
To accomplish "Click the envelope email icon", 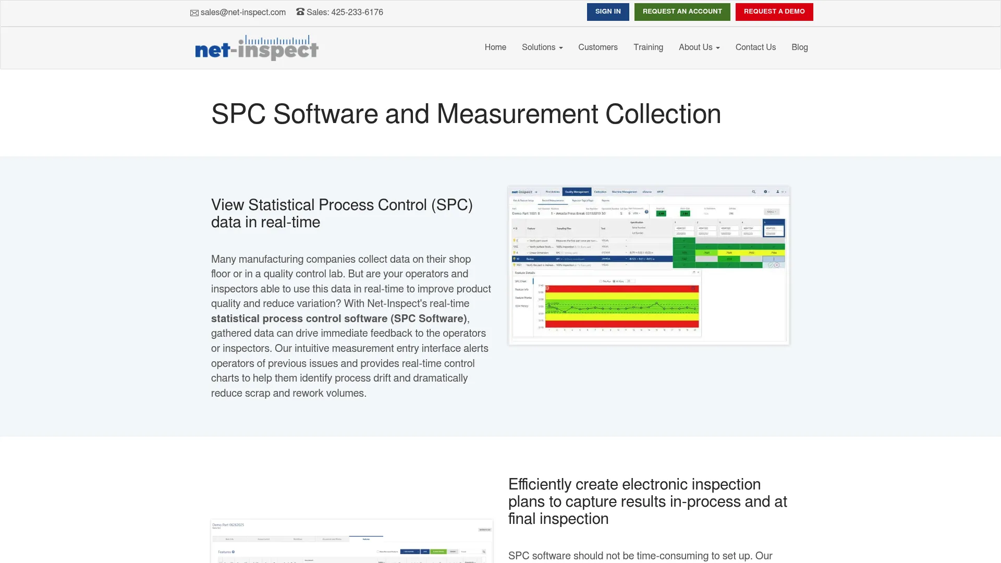I will pos(194,13).
